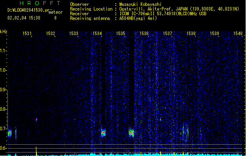Click the 1538 time axis label
The width and height of the screenshot is (246, 156).
coord(191,34)
